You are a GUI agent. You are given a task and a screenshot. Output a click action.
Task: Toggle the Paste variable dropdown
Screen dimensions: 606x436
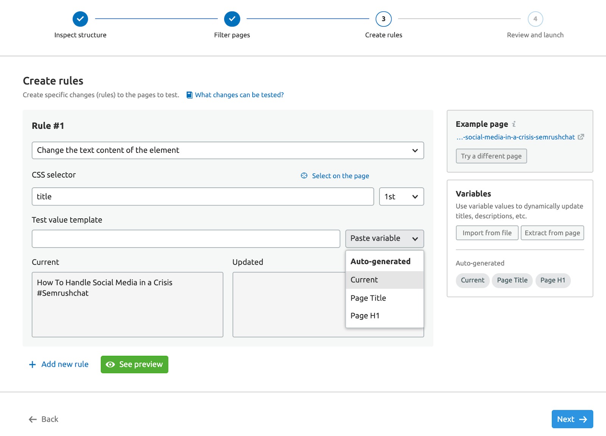384,238
